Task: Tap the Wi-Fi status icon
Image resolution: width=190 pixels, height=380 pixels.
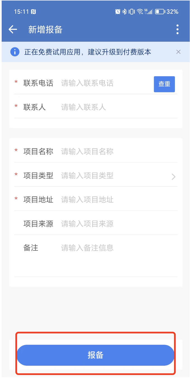Action: (140, 12)
